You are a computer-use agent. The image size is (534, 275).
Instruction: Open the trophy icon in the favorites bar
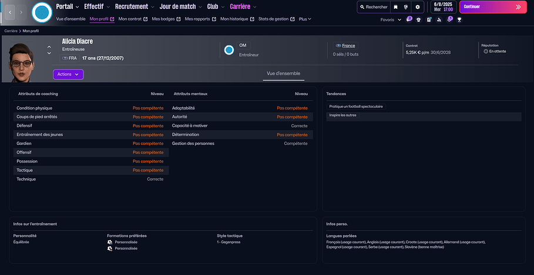point(459,19)
